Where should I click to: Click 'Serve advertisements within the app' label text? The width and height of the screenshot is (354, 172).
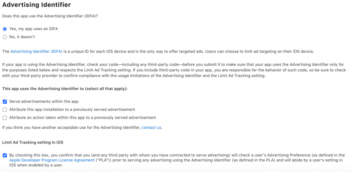(44, 101)
